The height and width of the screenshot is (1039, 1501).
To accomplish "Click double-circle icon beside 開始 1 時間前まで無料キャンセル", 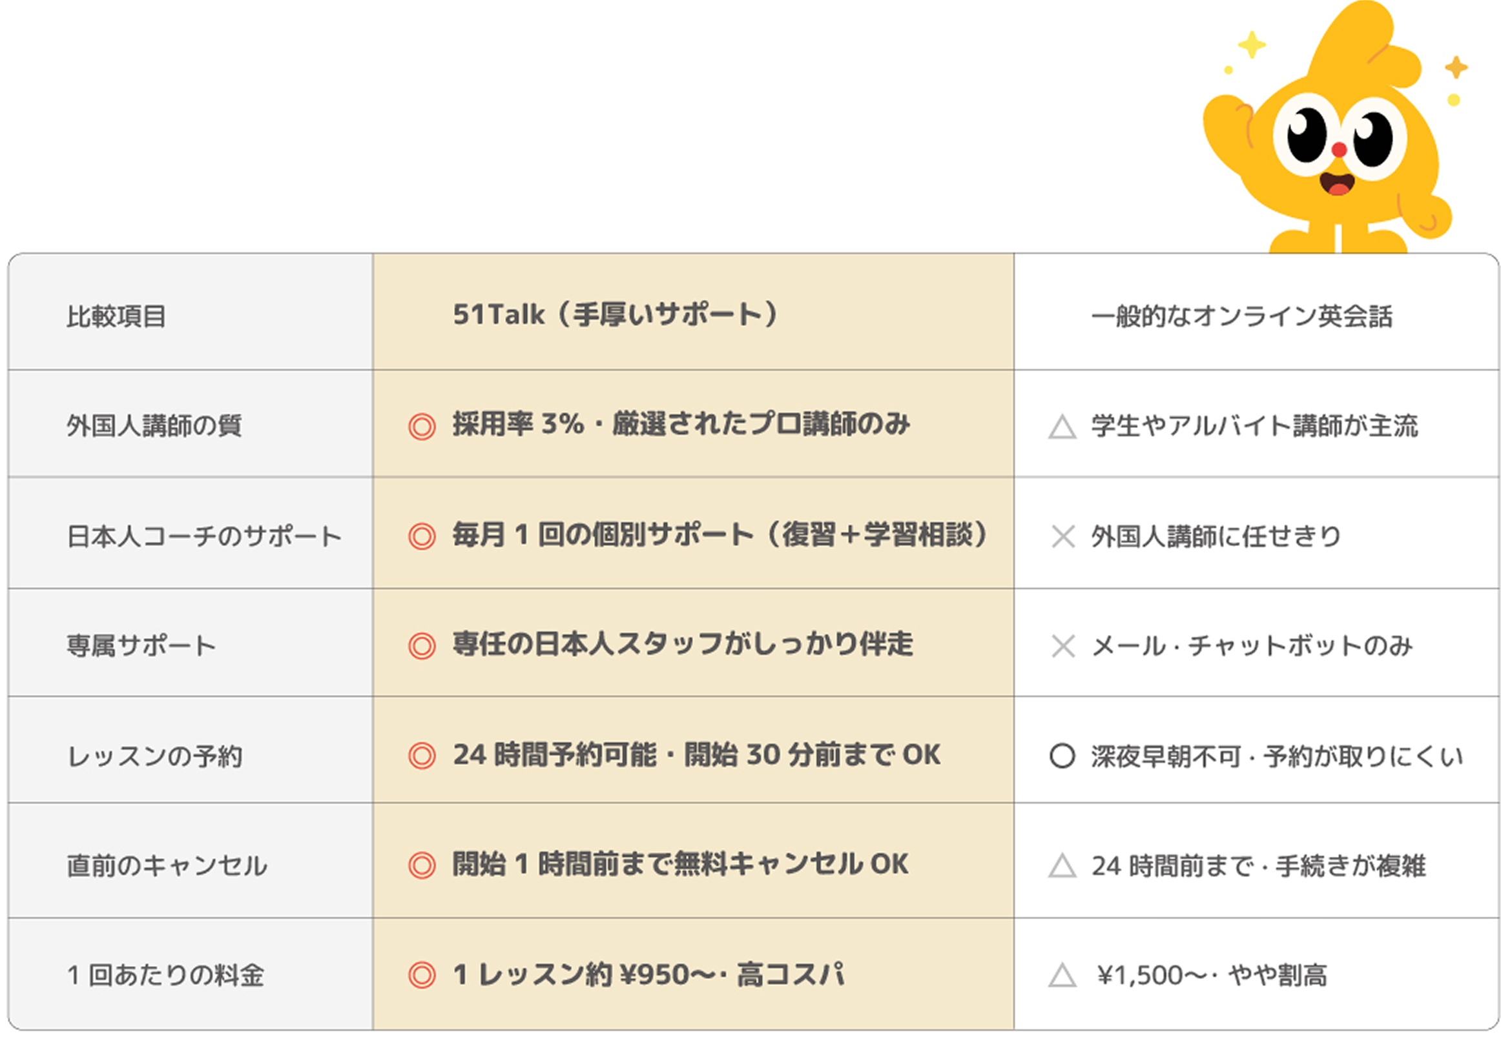I will (422, 866).
